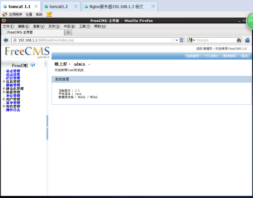Select the 角色管理 tree label
This screenshot has width=253, height=198.
click(13, 106)
